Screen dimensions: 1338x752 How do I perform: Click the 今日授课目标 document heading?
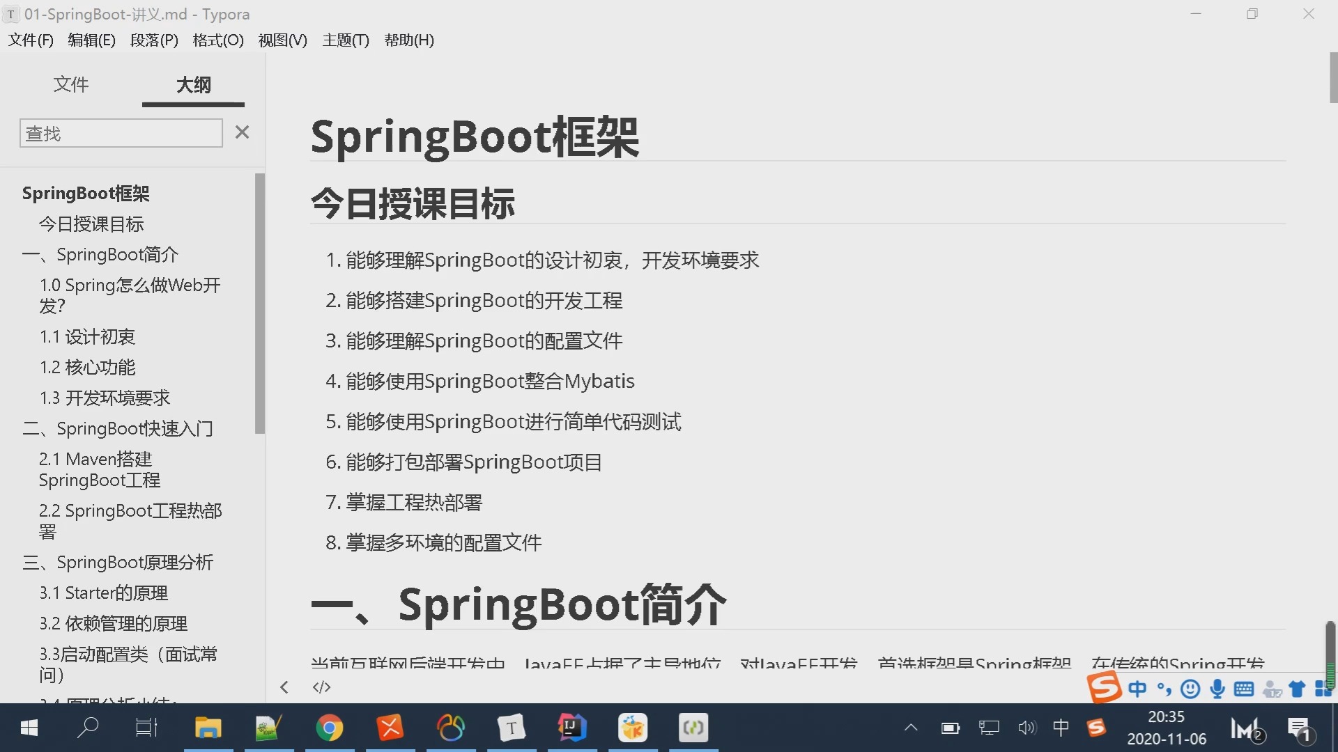pos(413,204)
